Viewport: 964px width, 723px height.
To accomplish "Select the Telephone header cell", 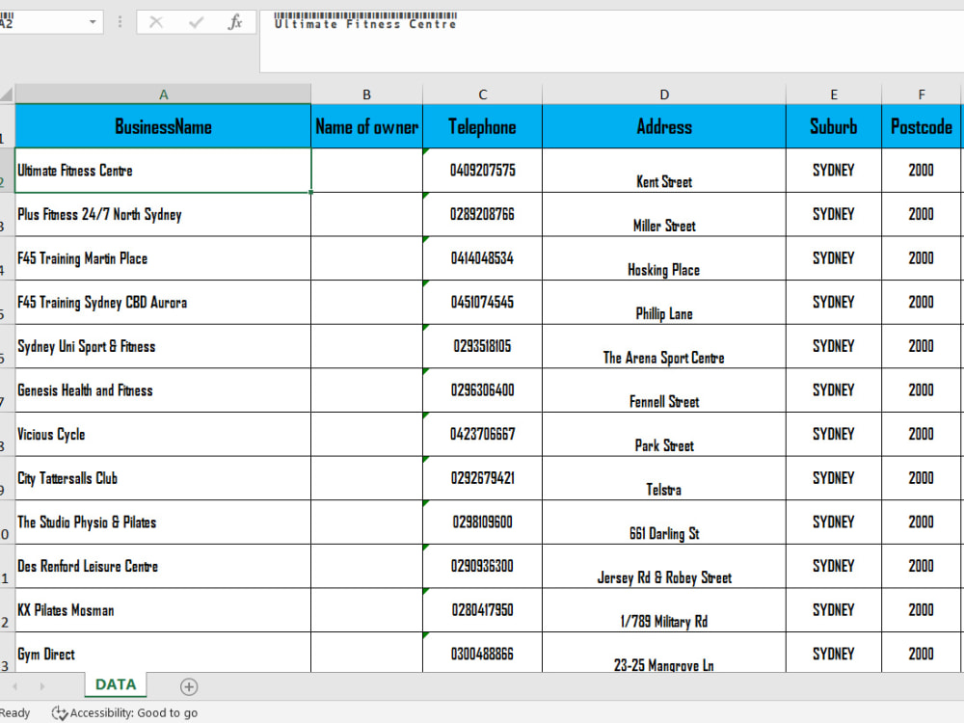I will [483, 126].
